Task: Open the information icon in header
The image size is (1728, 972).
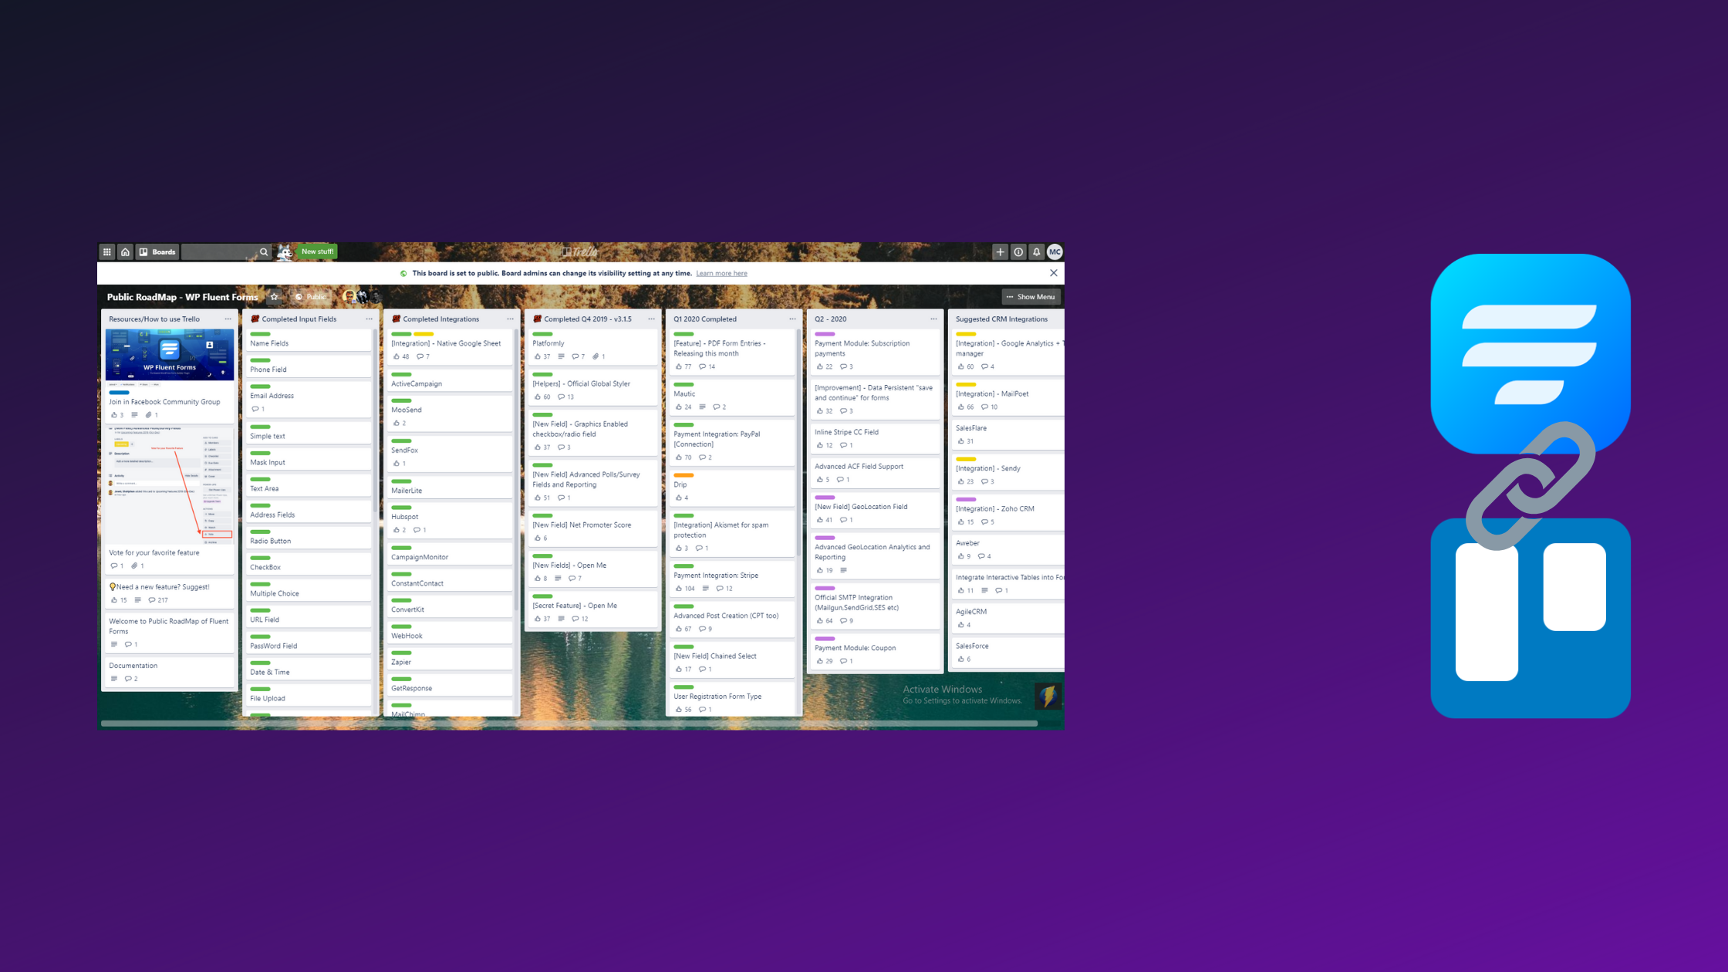Action: pyautogui.click(x=1018, y=252)
